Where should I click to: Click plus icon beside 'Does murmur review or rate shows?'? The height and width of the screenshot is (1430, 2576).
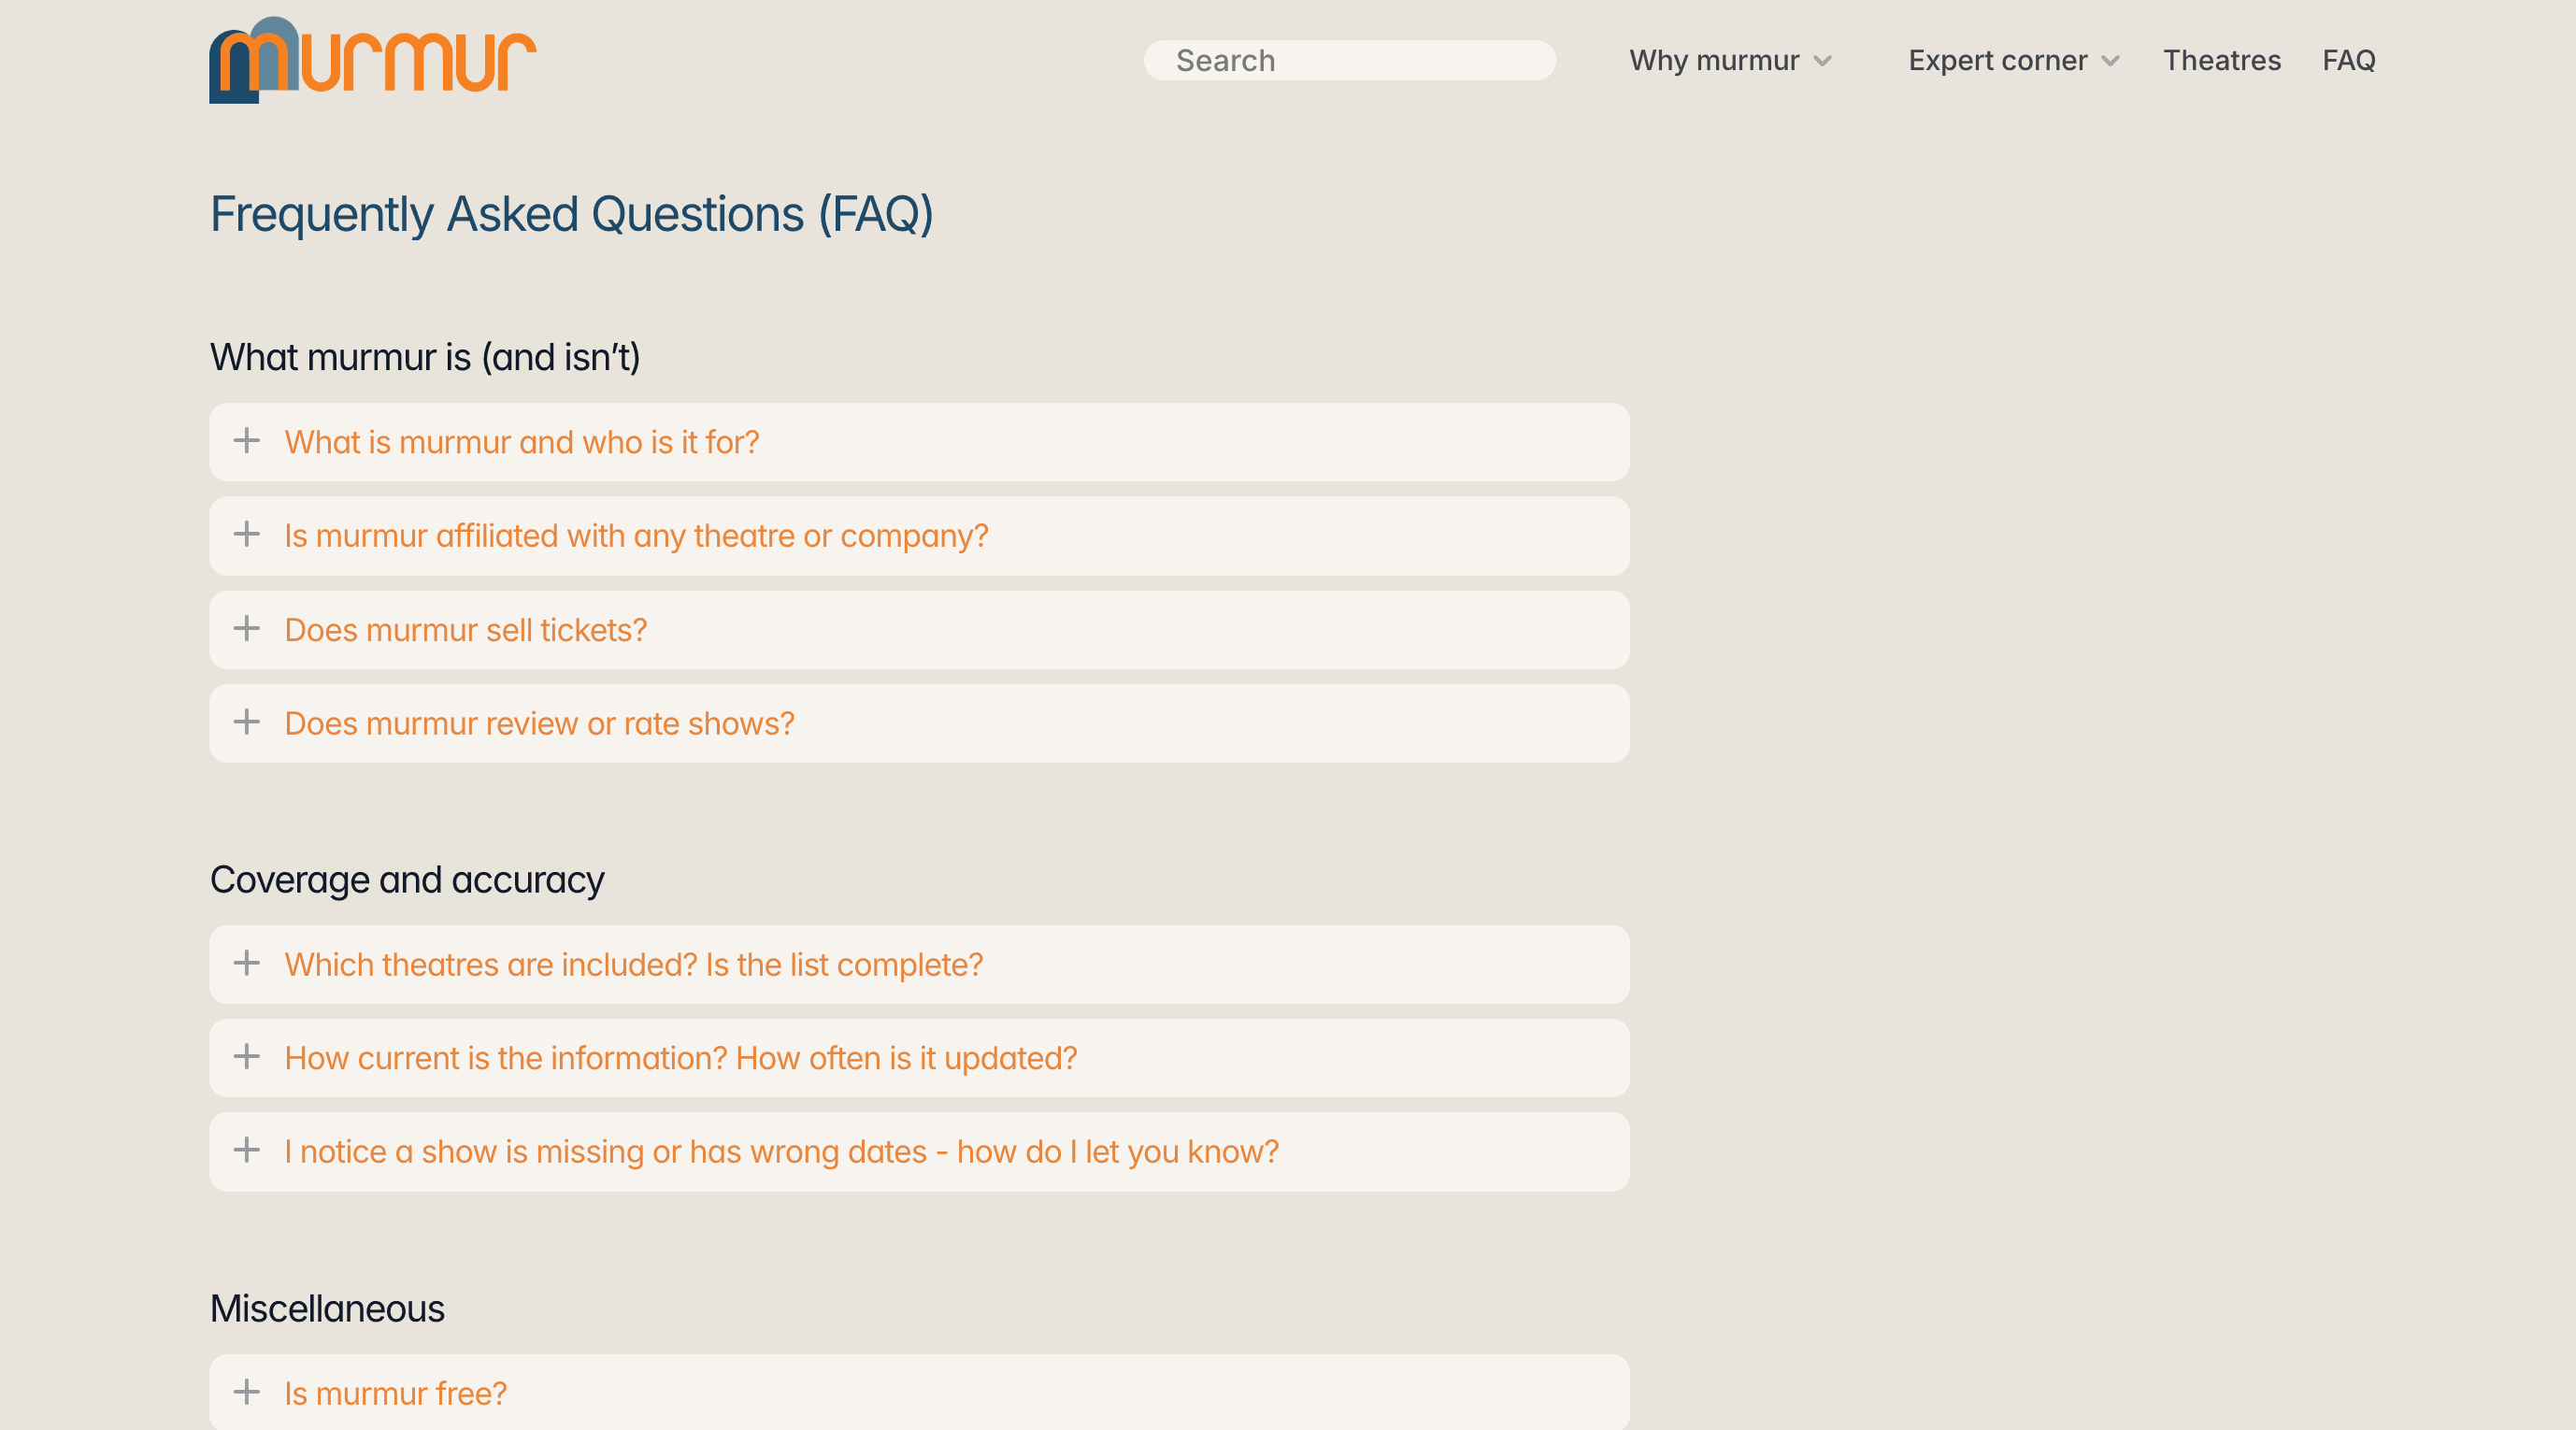[246, 722]
